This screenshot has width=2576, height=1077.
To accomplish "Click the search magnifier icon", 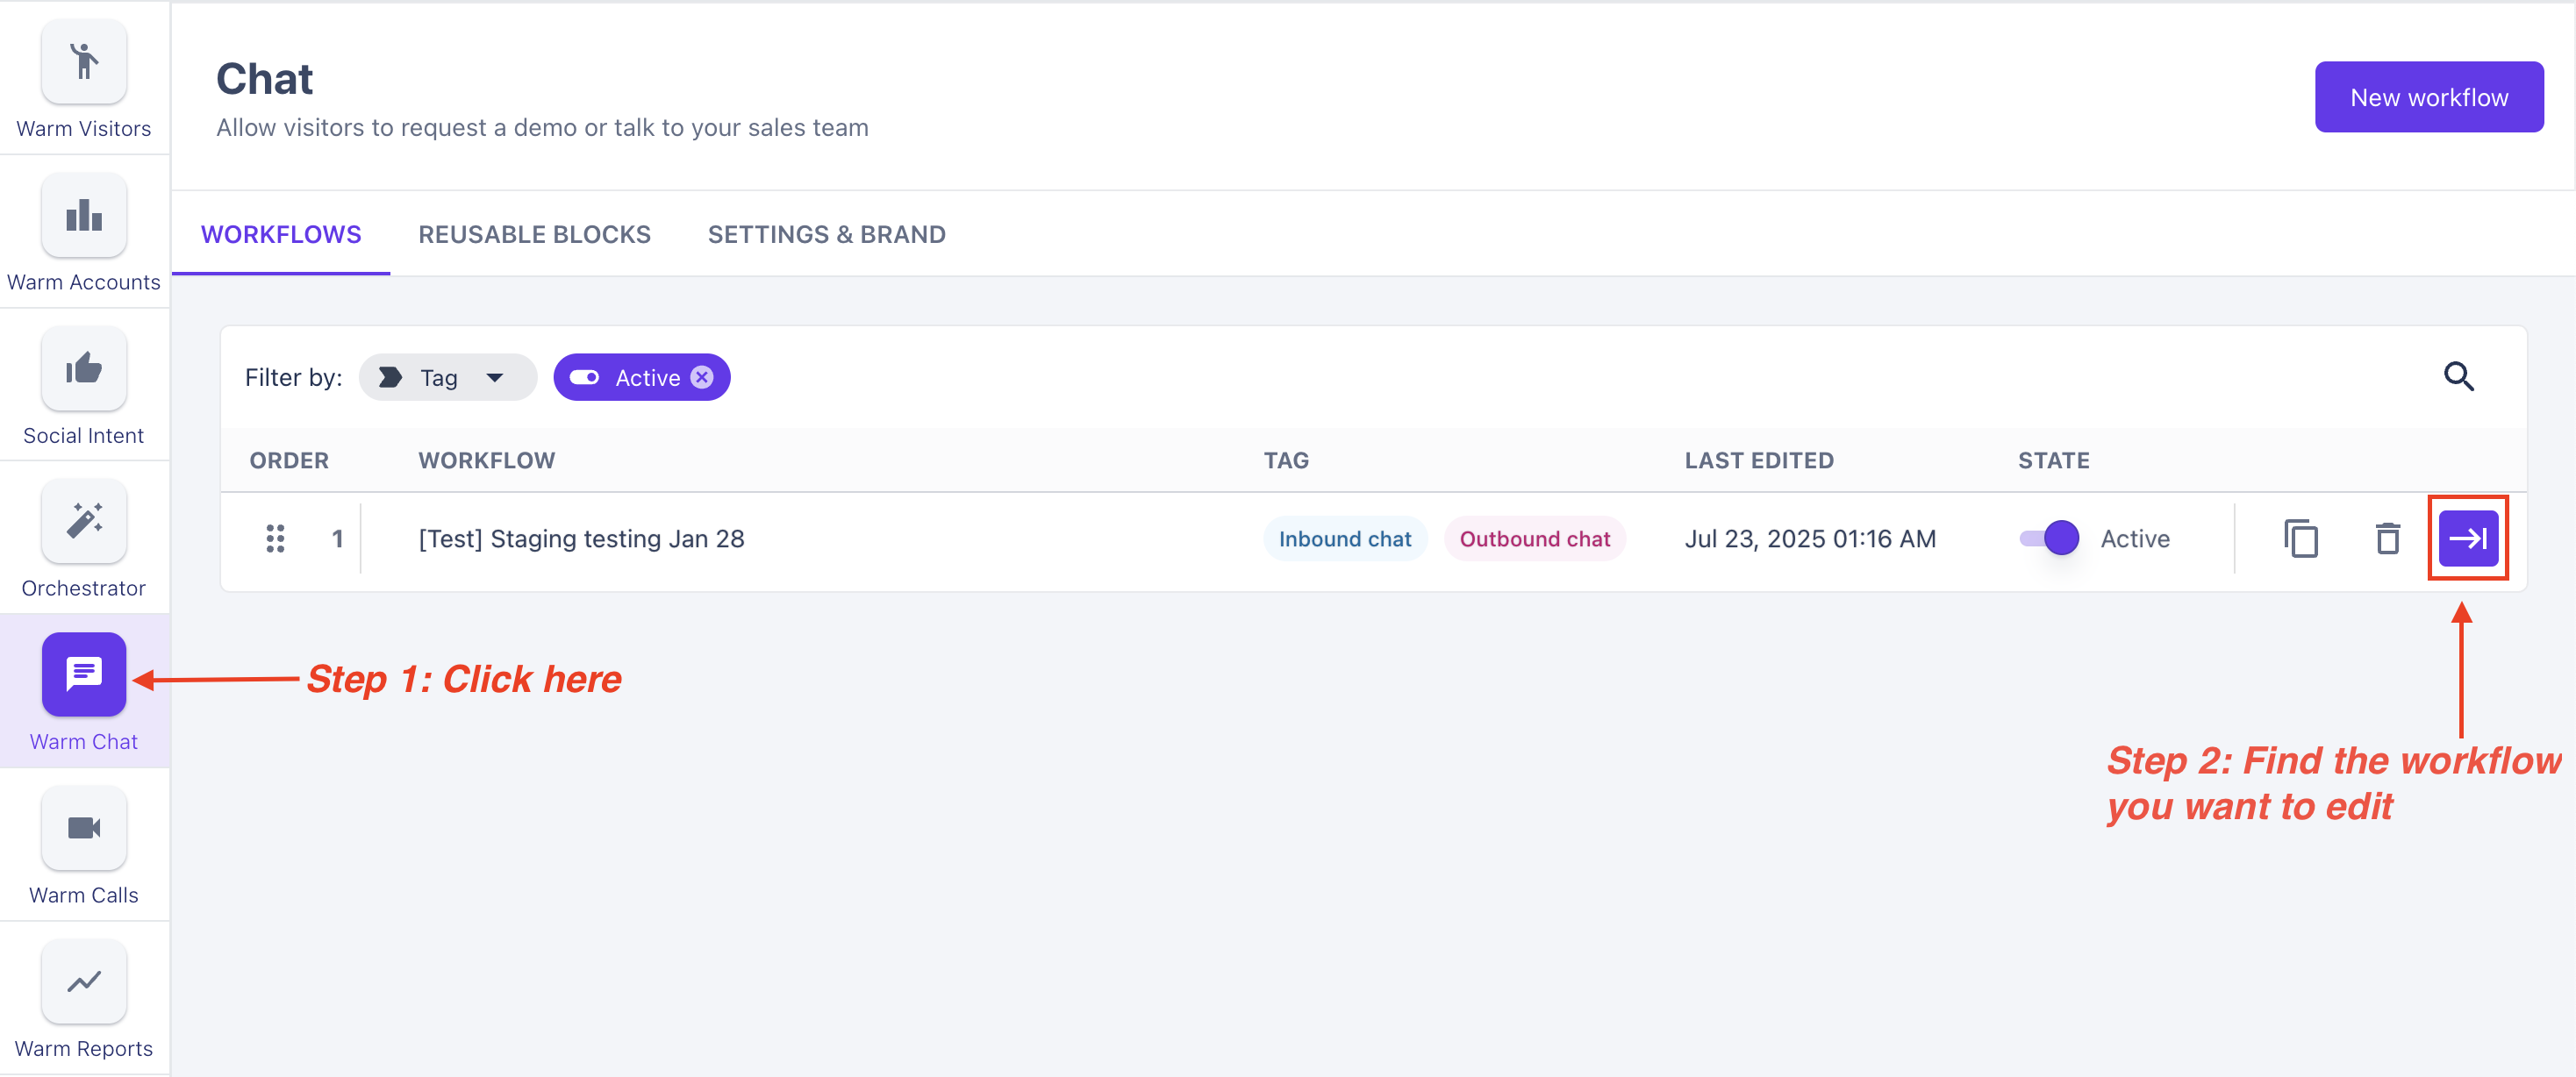I will point(2458,377).
